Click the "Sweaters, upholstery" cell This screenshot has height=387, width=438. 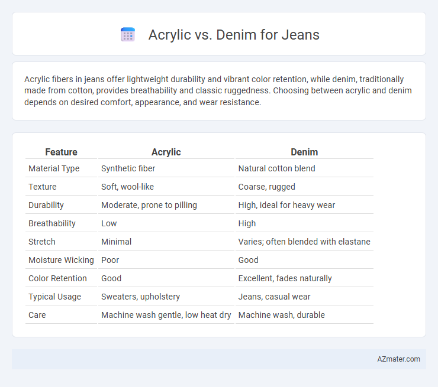pyautogui.click(x=140, y=297)
